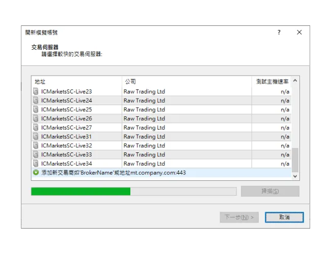
Task: Click Raw Trading Ltd in Live32 row
Action: pos(144,145)
